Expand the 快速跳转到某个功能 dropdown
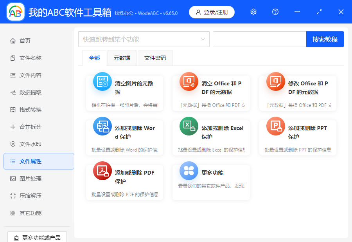The width and height of the screenshot is (352, 242). [144, 39]
